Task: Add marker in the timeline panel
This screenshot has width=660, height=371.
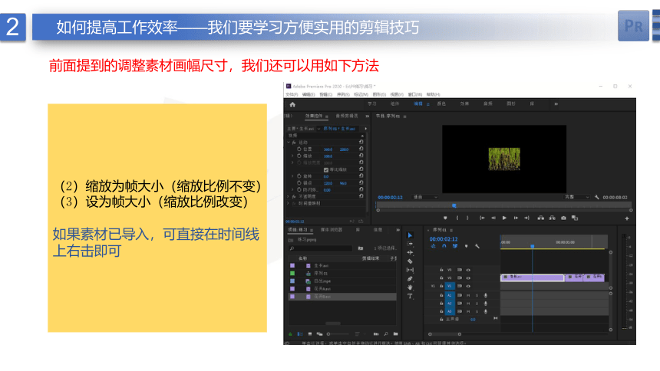Action: tap(466, 246)
